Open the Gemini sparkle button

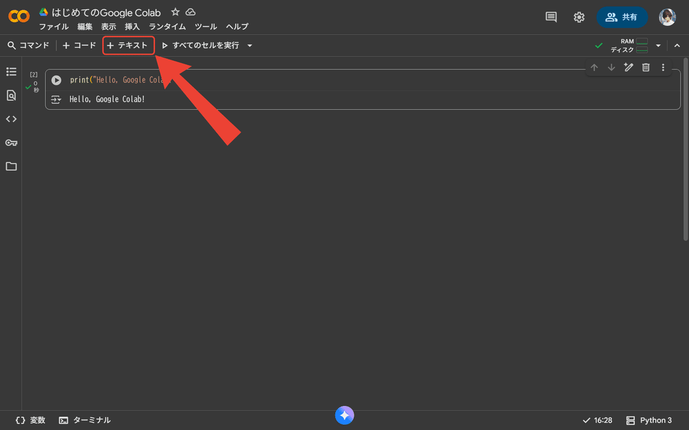pos(344,415)
